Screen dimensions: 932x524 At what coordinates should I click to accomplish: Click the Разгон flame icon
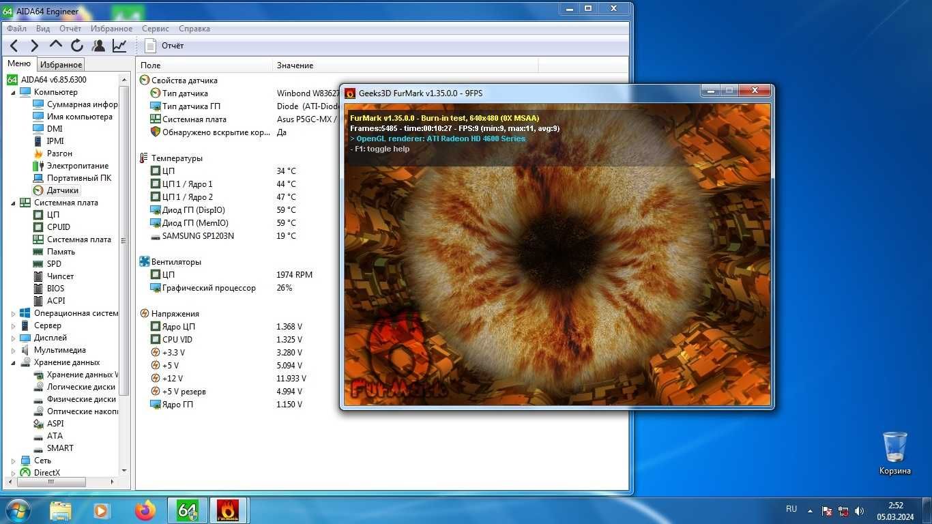38,154
